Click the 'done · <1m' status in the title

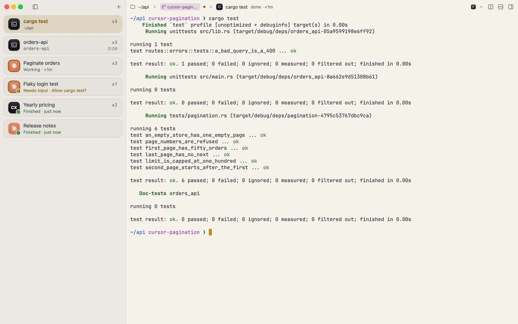point(262,7)
